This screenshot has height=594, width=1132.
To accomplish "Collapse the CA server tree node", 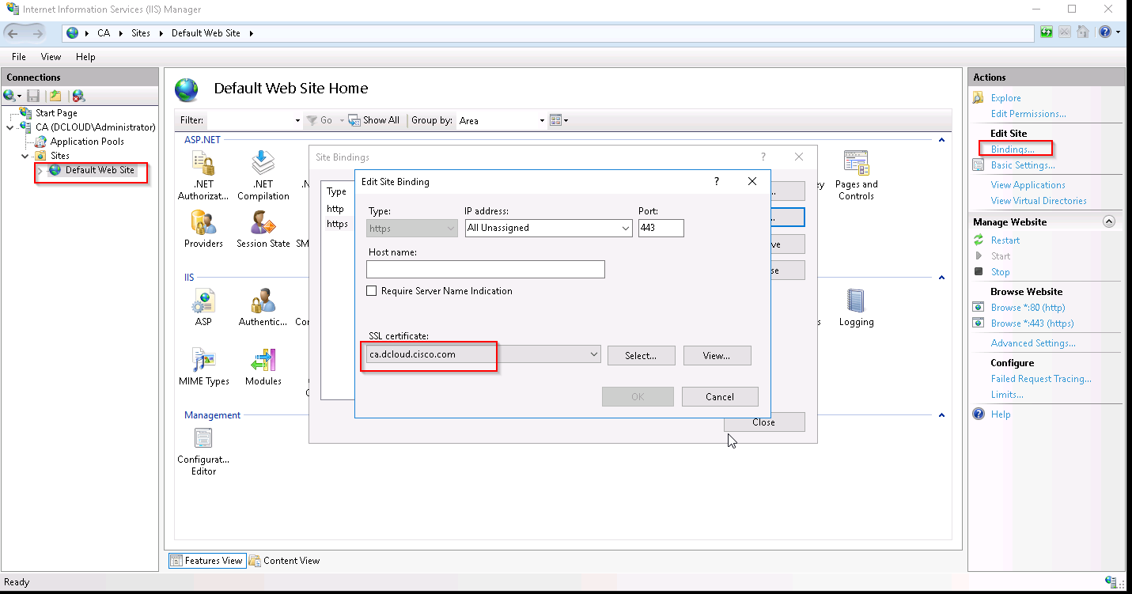I will [x=11, y=127].
